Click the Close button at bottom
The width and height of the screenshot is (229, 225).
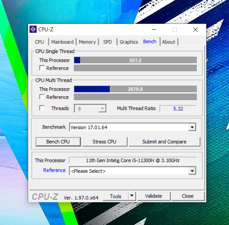(188, 196)
